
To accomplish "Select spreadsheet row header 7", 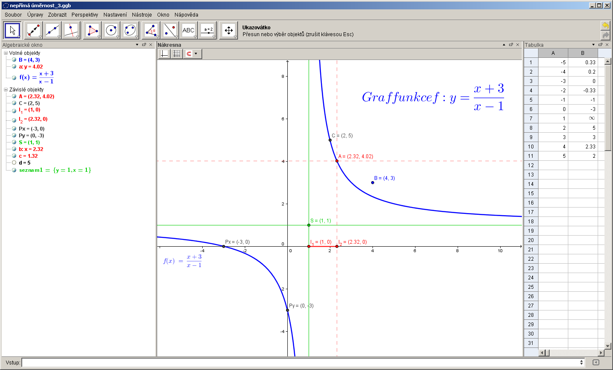I will pos(531,119).
